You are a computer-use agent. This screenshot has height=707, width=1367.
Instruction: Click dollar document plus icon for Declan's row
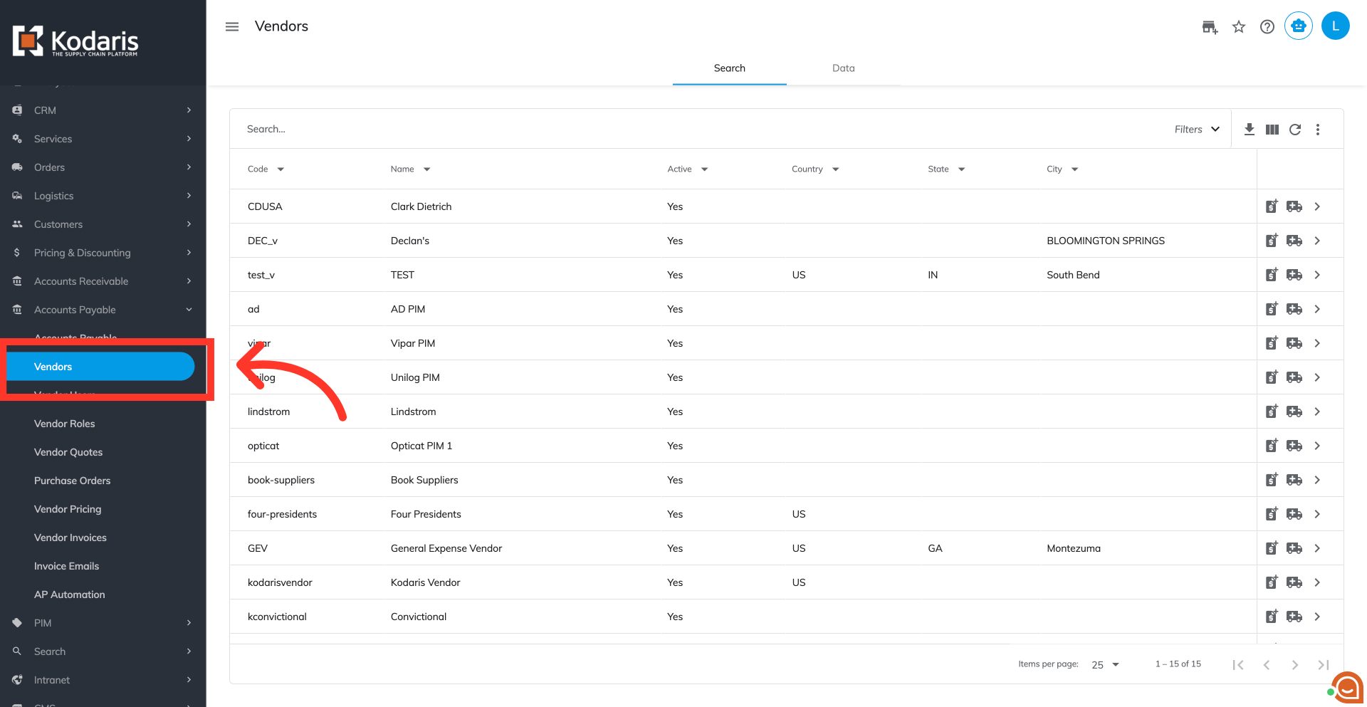tap(1272, 240)
